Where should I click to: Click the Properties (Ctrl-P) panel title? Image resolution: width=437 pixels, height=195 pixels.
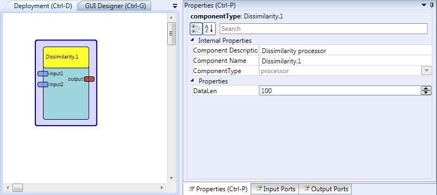210,5
